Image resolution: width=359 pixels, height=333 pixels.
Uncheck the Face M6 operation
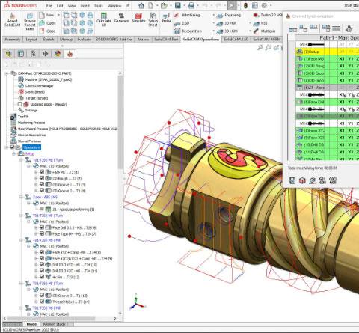[x=42, y=172]
